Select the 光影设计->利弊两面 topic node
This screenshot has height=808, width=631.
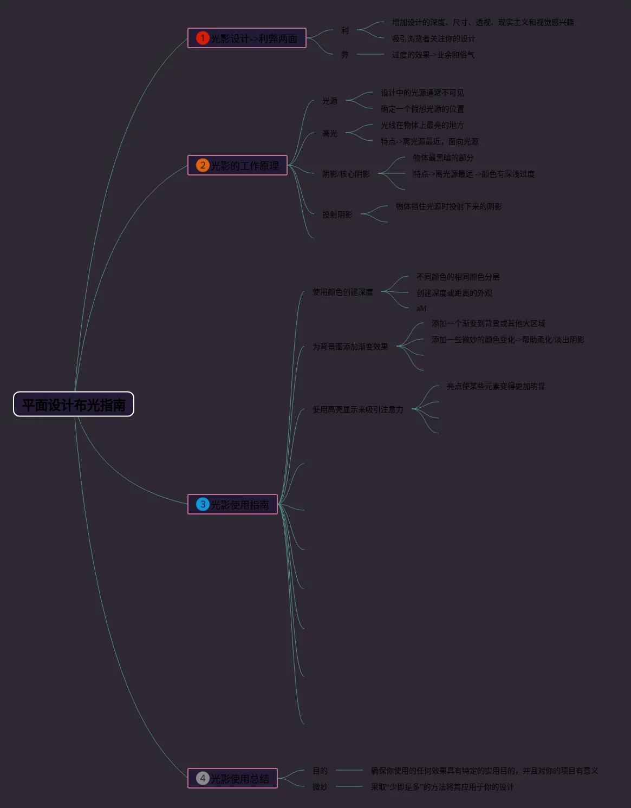253,38
